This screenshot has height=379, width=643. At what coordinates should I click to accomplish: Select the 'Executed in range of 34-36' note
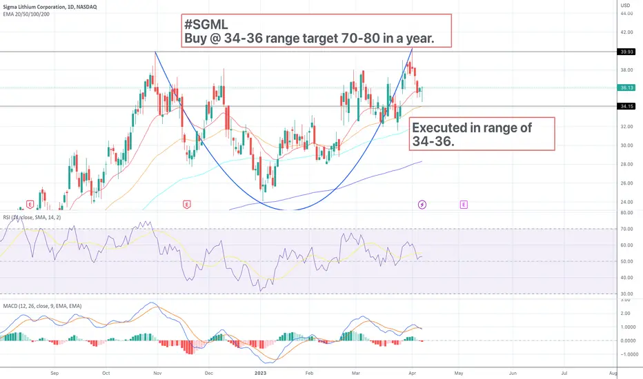pos(482,134)
